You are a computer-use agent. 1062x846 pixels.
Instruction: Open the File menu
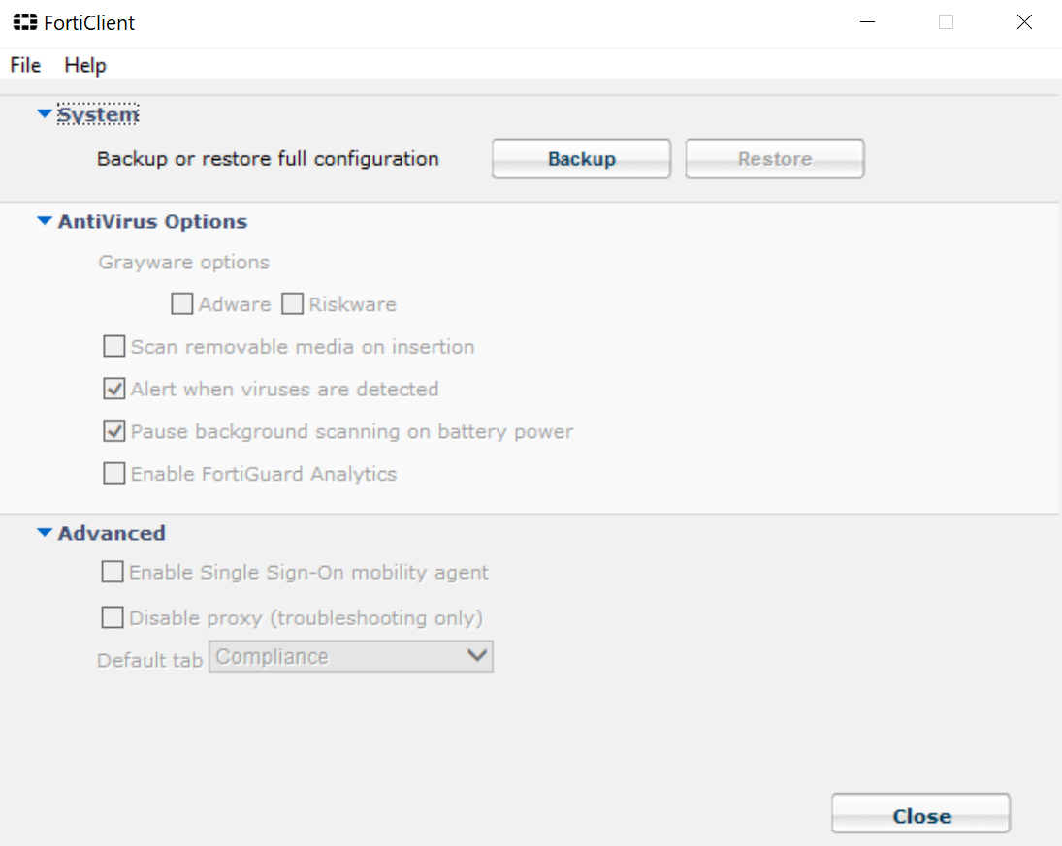coord(25,65)
